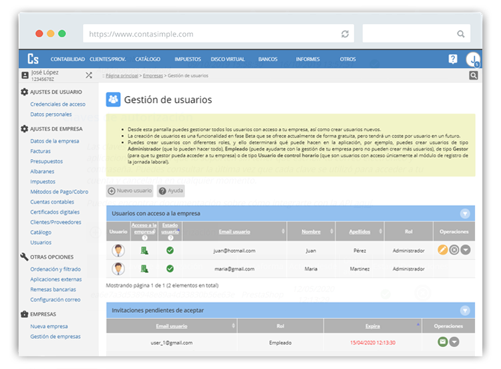Open the Otros menu
This screenshot has width=501, height=369.
coord(347,59)
